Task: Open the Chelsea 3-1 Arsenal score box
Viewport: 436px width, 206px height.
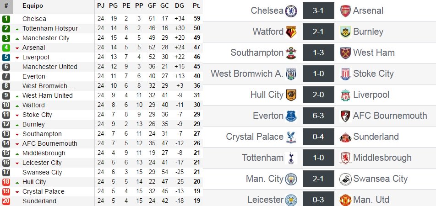Action: click(318, 11)
